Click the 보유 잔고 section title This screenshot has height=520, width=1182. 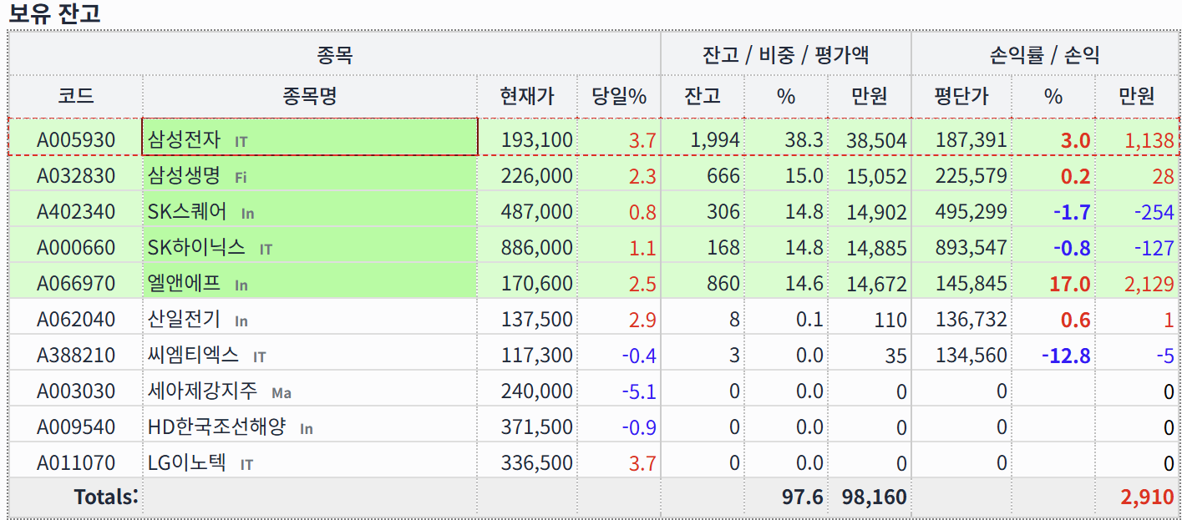point(54,13)
